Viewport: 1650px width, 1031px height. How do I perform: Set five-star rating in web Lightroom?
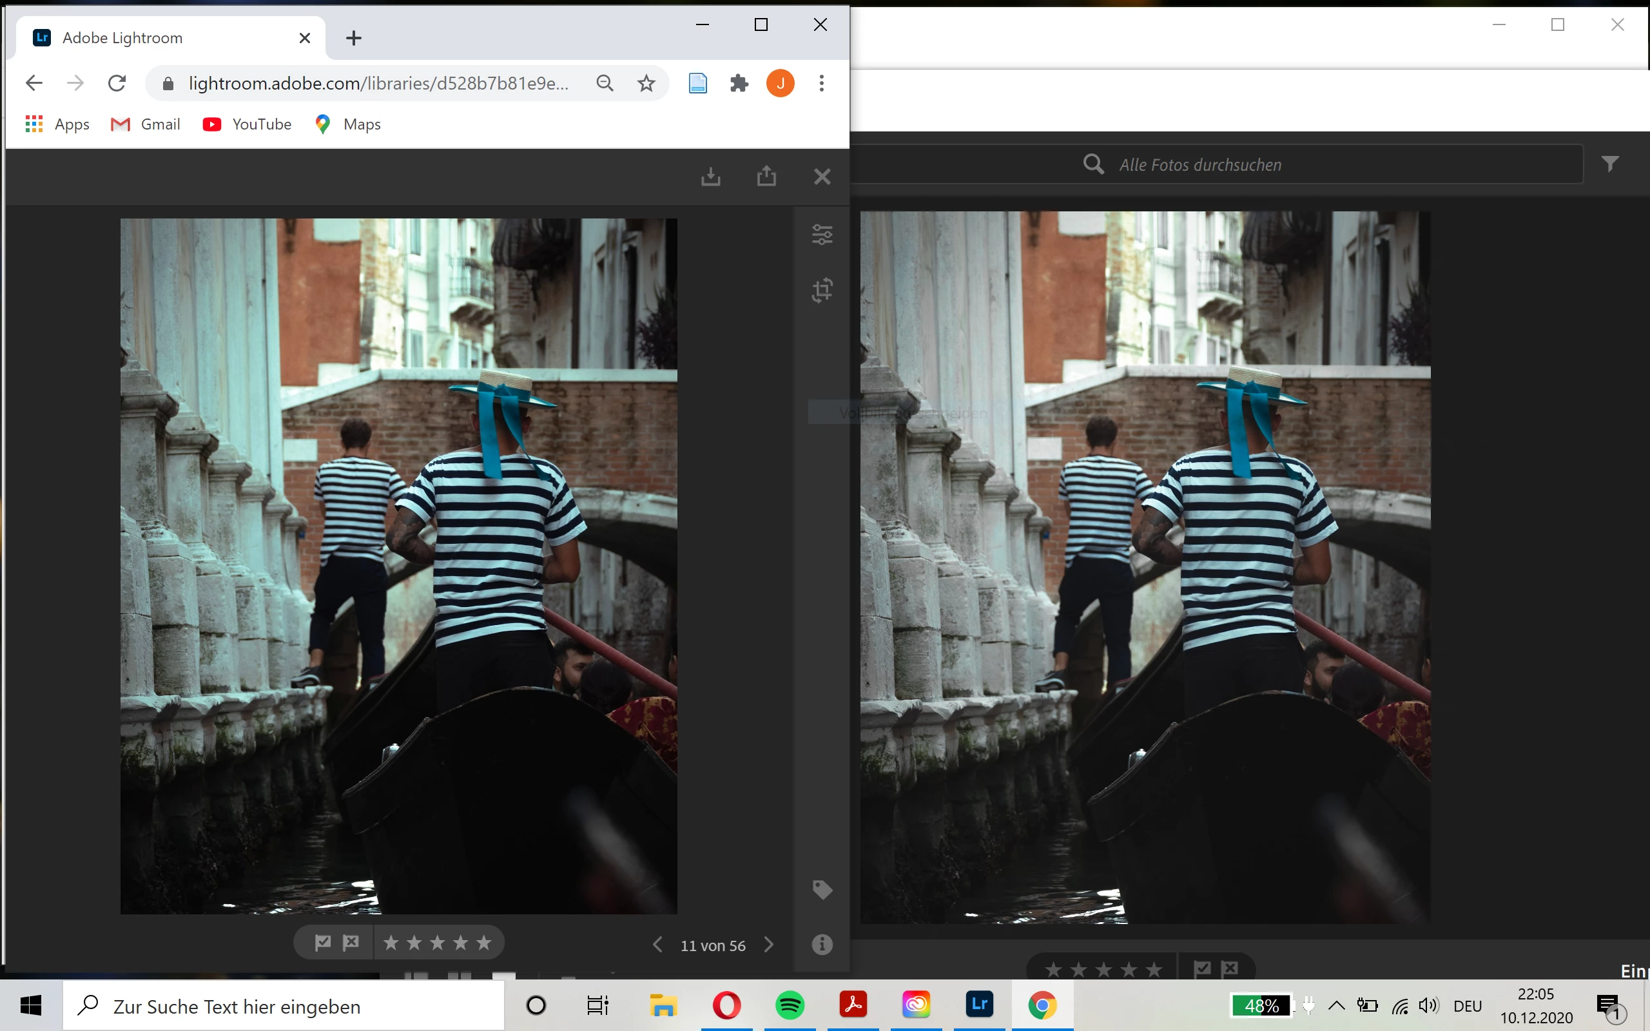484,943
